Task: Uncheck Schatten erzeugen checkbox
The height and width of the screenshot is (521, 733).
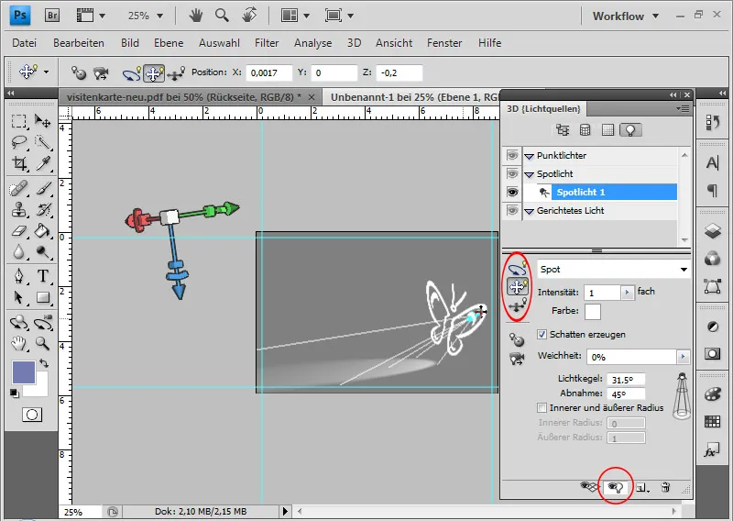Action: click(542, 334)
